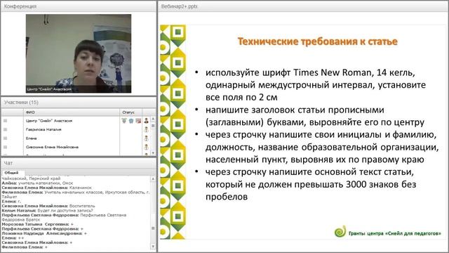Click slide title Технические требования к статье
This screenshot has height=253, width=449.
coord(317,41)
